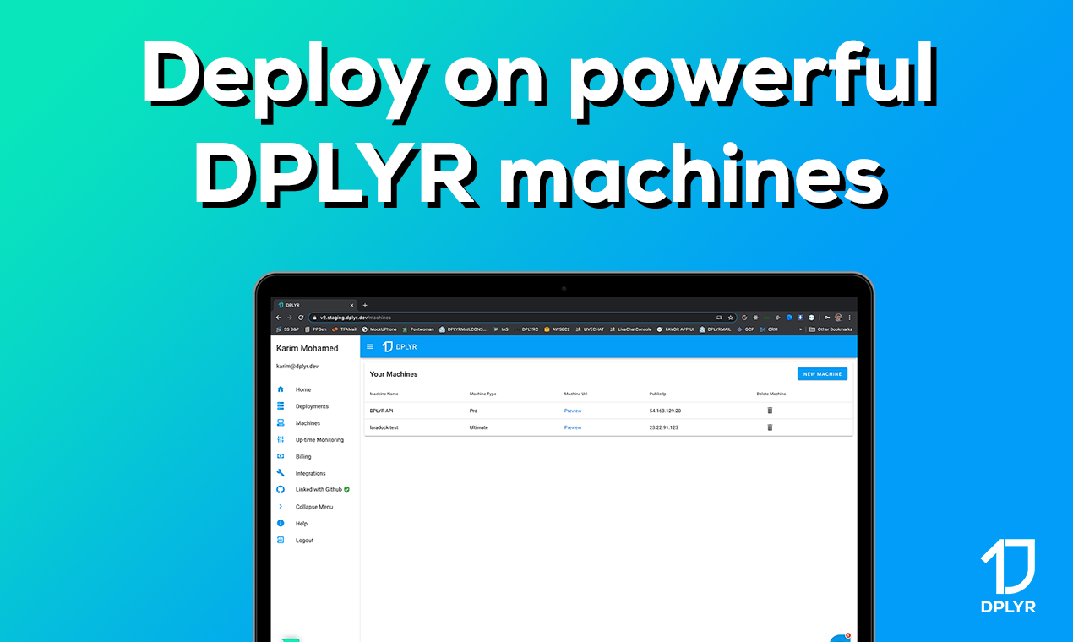Open the Other Bookmarks dropdown
Screen dimensions: 1073x642
click(832, 329)
